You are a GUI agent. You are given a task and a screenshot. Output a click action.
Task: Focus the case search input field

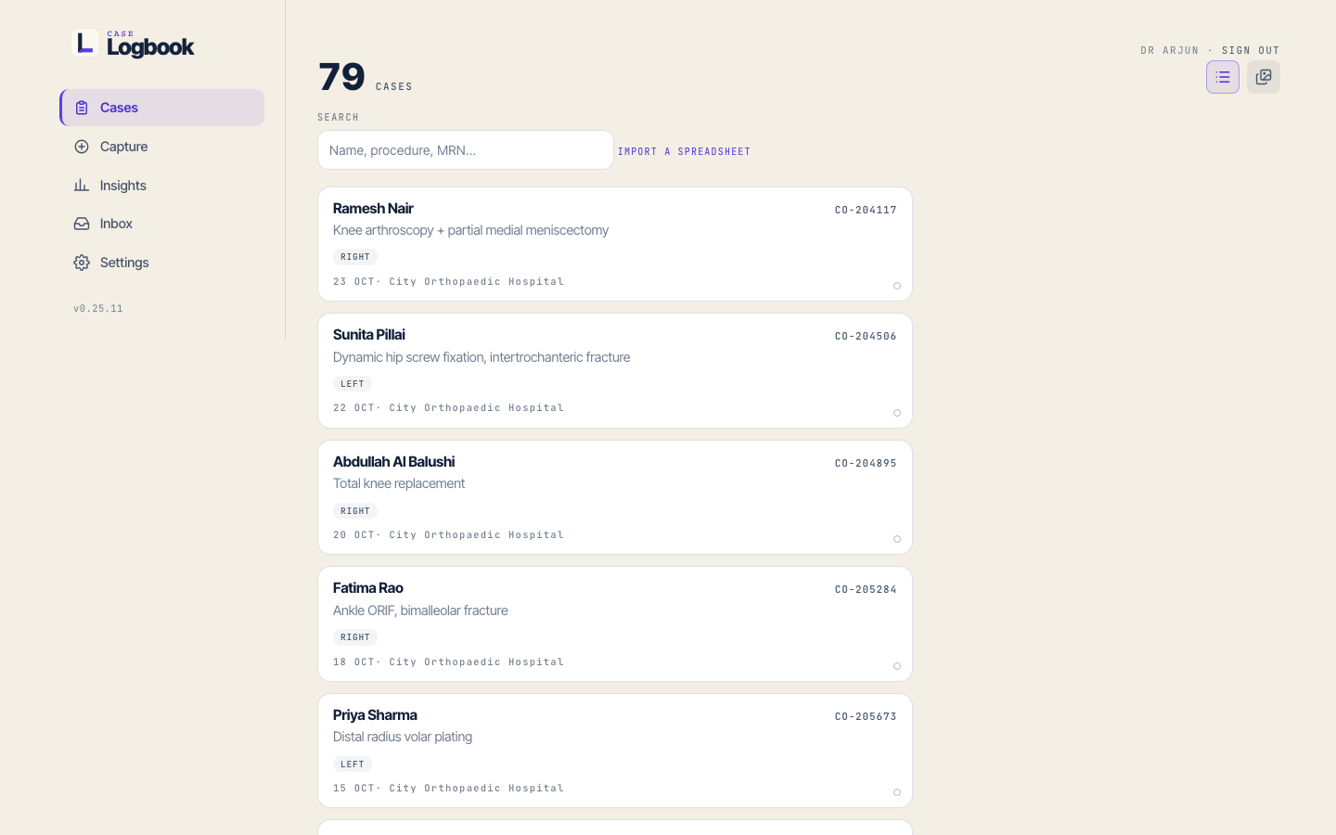[x=466, y=150]
